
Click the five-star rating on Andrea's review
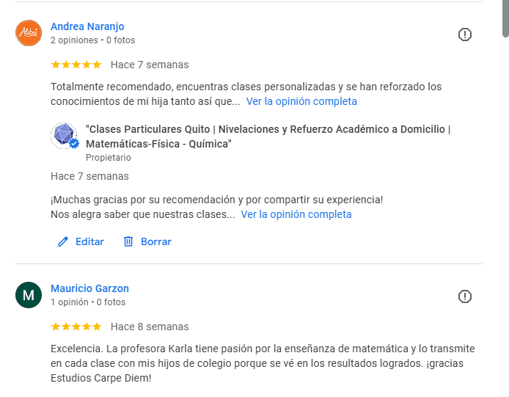(x=76, y=65)
